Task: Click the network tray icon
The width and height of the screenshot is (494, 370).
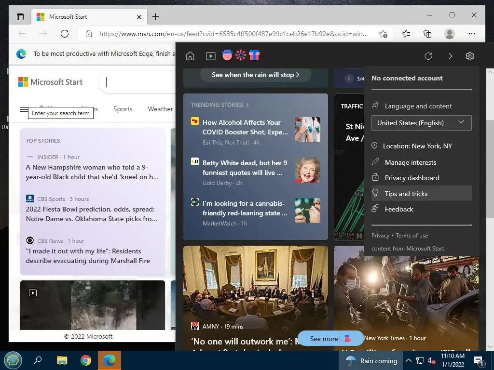Action: 420,361
